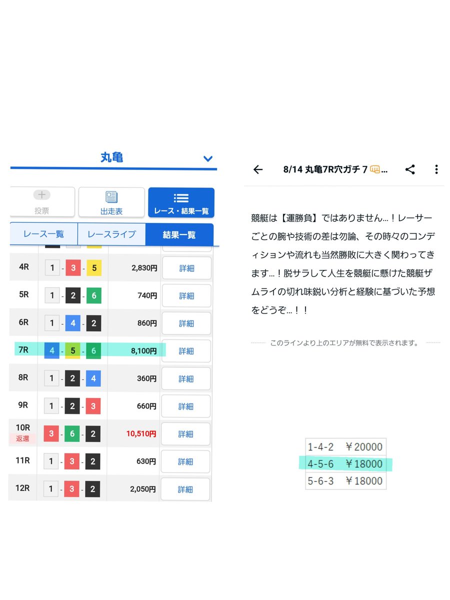Click the 1-4-2 ￥20000 prediction row
Viewport: 450px width, 600px height.
coord(345,447)
